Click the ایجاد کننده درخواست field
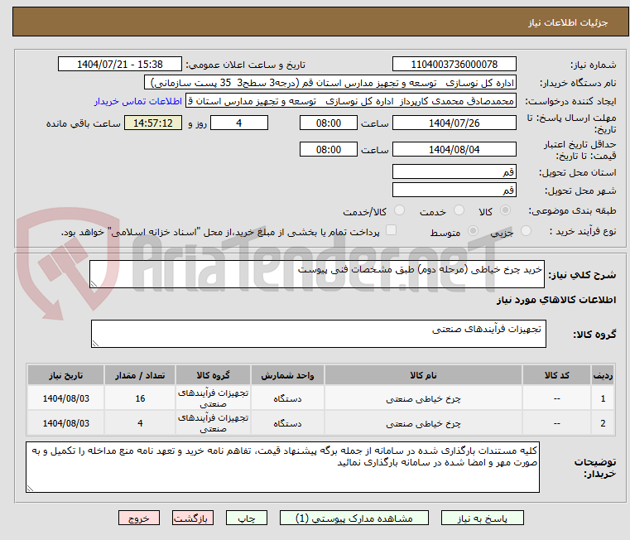Viewport: 630px width, 540px height. 351,101
